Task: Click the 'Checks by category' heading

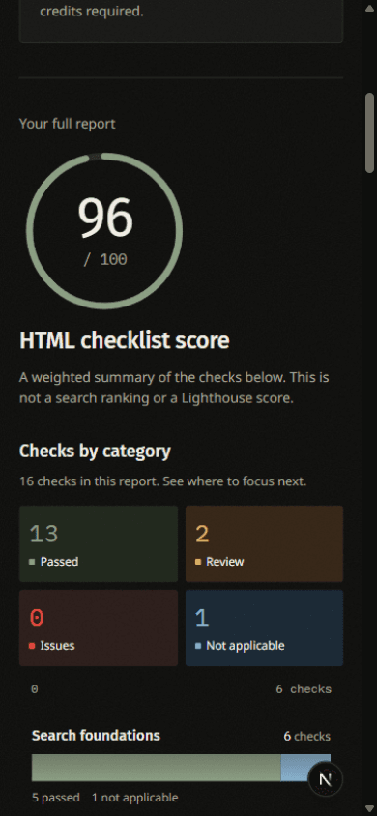Action: tap(95, 452)
